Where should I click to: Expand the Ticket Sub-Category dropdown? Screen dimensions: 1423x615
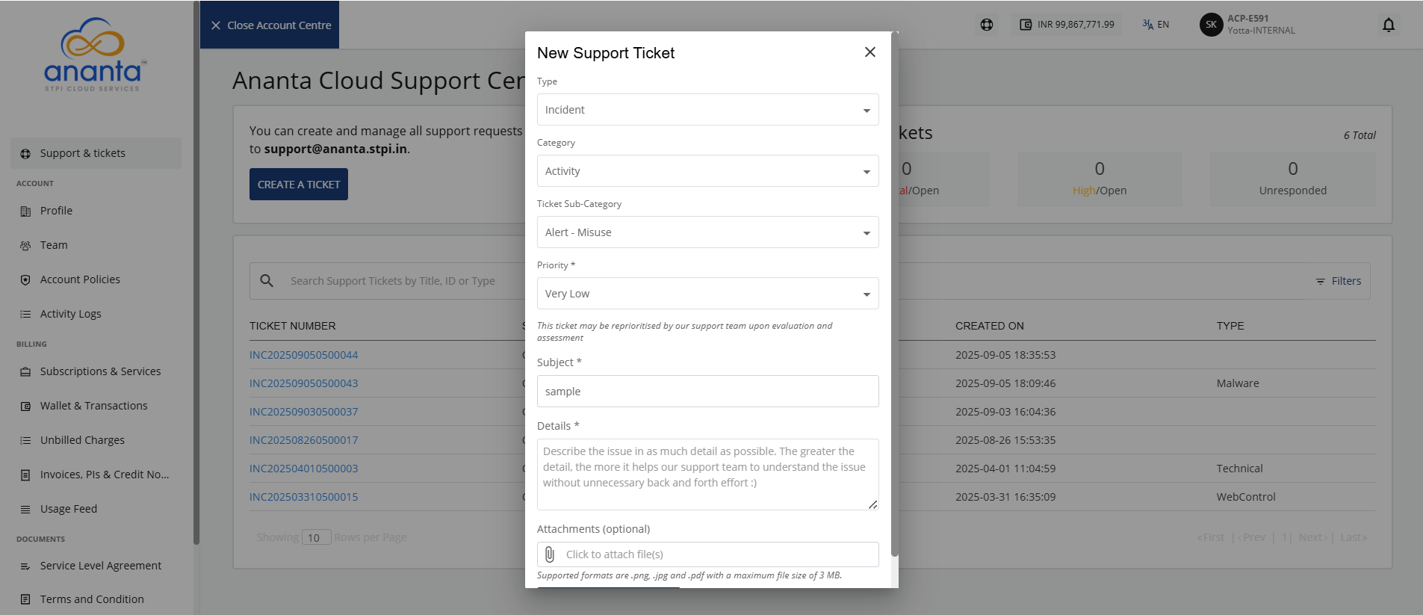pyautogui.click(x=707, y=232)
